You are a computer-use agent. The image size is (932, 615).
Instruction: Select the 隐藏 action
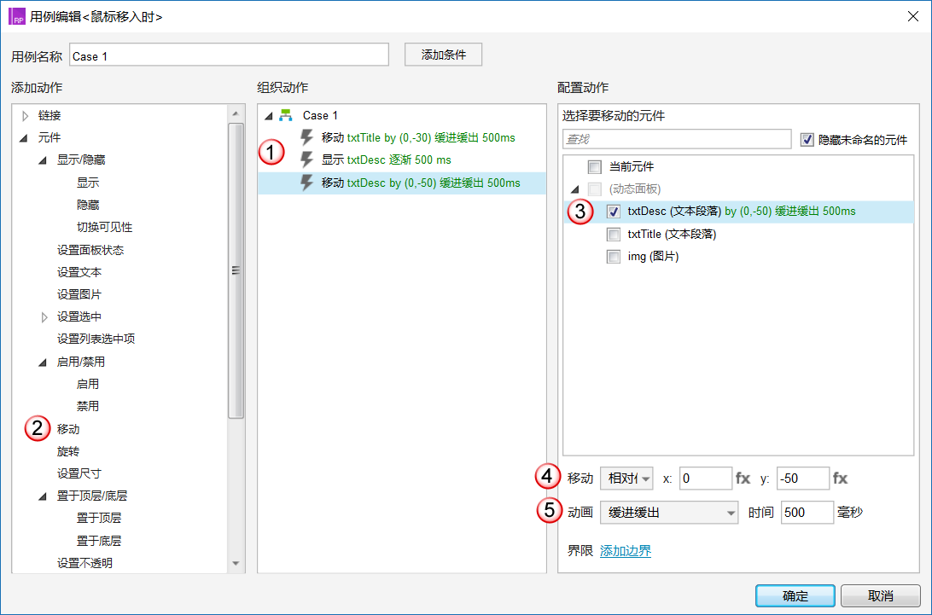pyautogui.click(x=88, y=205)
